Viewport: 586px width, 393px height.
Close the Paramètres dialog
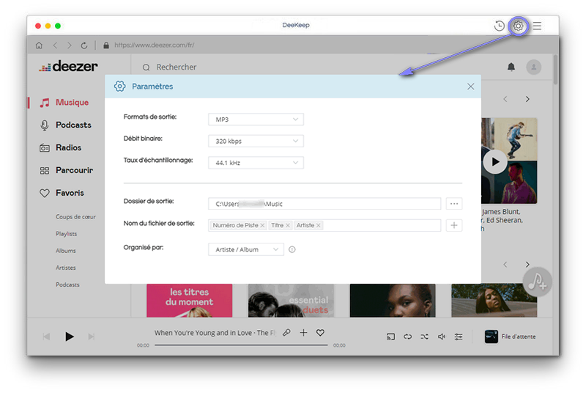pos(470,87)
